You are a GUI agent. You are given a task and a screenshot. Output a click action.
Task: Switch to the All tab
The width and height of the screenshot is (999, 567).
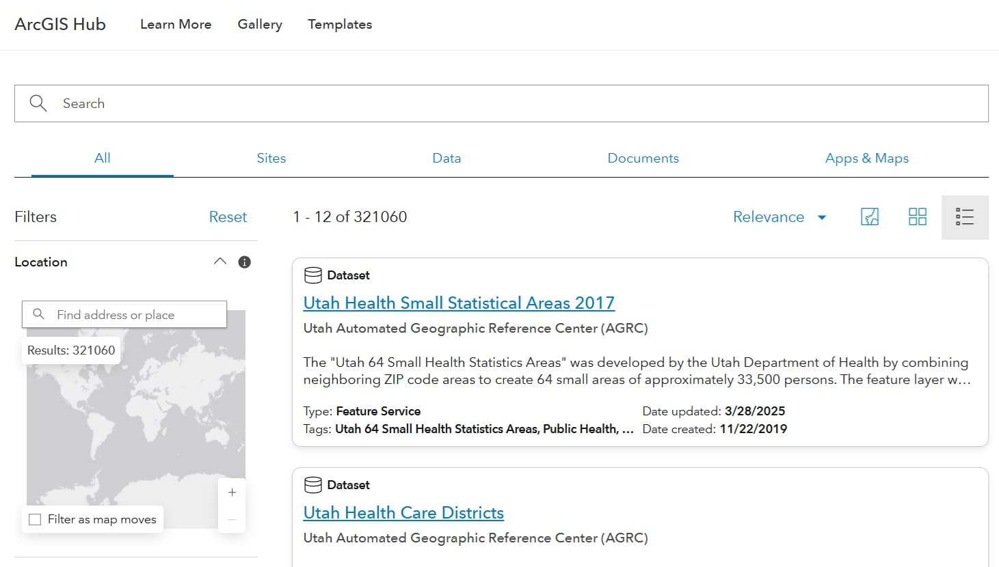pos(103,158)
